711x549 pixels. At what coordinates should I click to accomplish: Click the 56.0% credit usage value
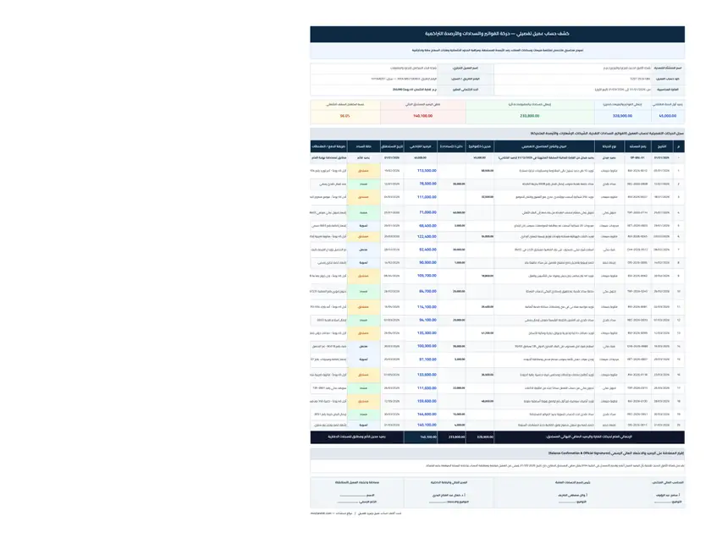(344, 116)
